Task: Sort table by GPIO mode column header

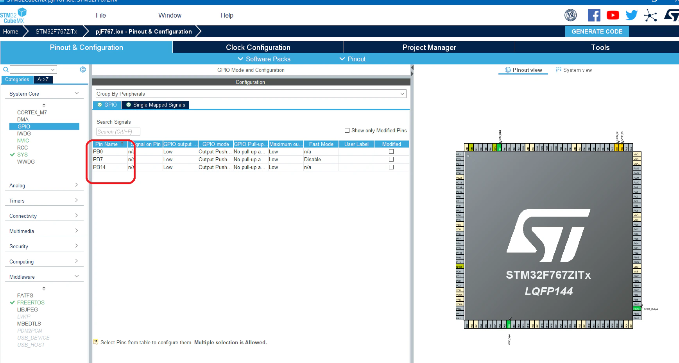Action: (216, 144)
